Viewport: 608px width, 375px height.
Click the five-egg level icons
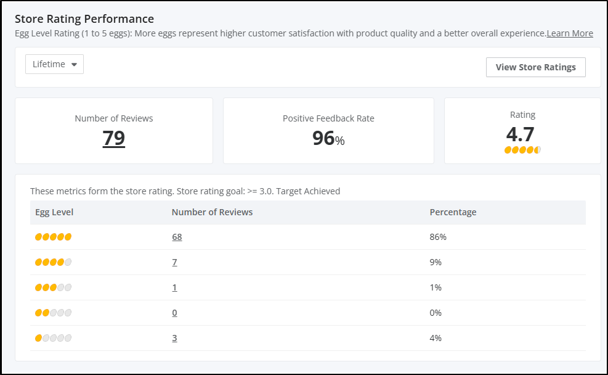(x=53, y=237)
